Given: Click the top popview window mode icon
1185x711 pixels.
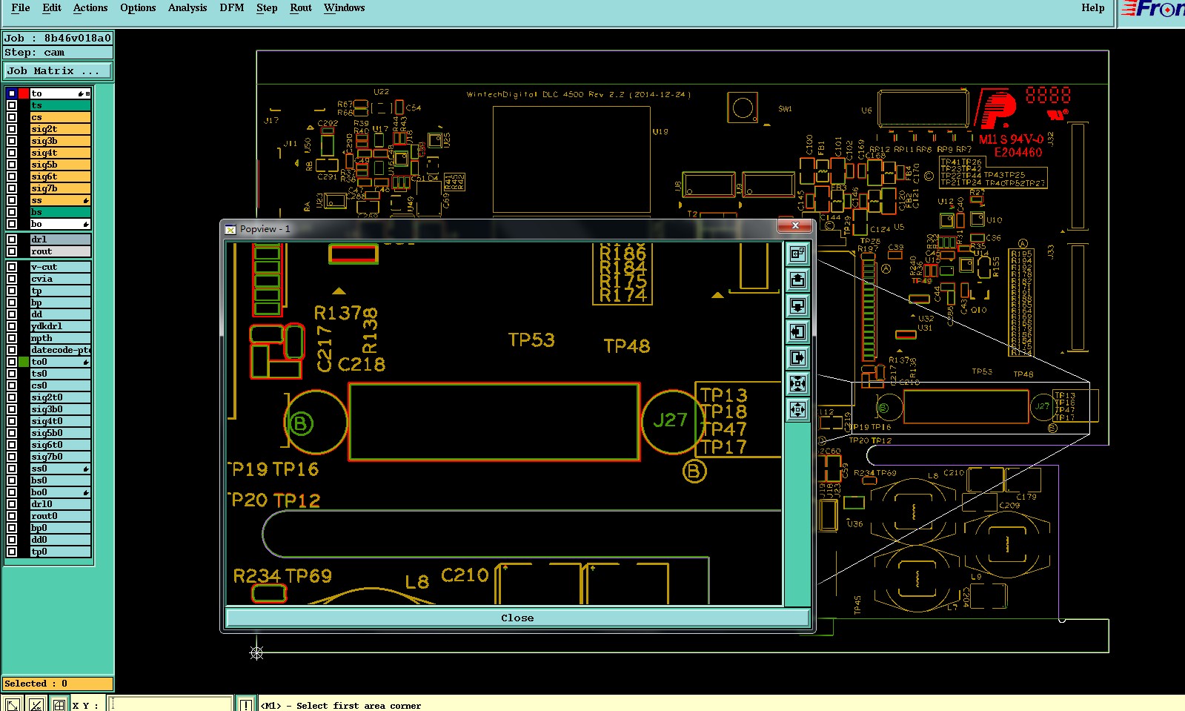Looking at the screenshot, I should 797,254.
